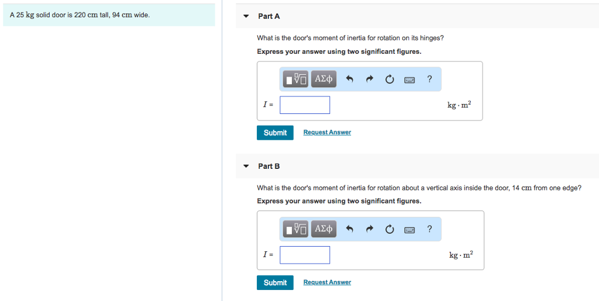This screenshot has width=599, height=301.
Task: Click undo arrow in Part B toolbar
Action: tap(350, 230)
